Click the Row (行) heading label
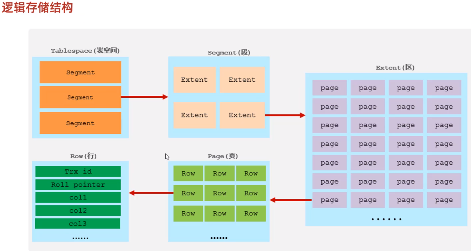471x251 pixels. [83, 156]
